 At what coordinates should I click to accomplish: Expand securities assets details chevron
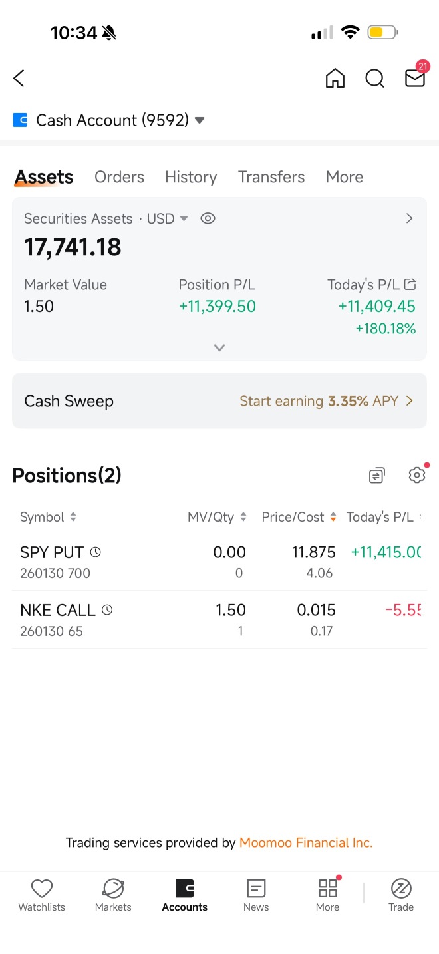coord(219,347)
